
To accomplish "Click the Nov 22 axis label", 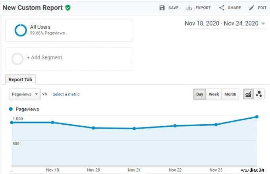I will (x=175, y=170).
